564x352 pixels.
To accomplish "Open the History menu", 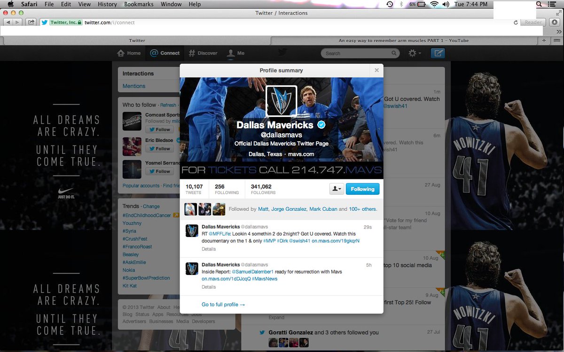I will [107, 4].
